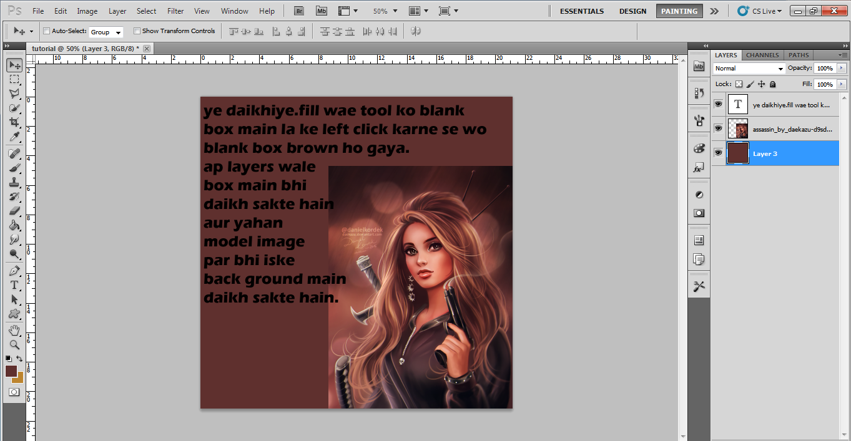Switch to the Essentials workspace
851x441 pixels.
coord(582,11)
